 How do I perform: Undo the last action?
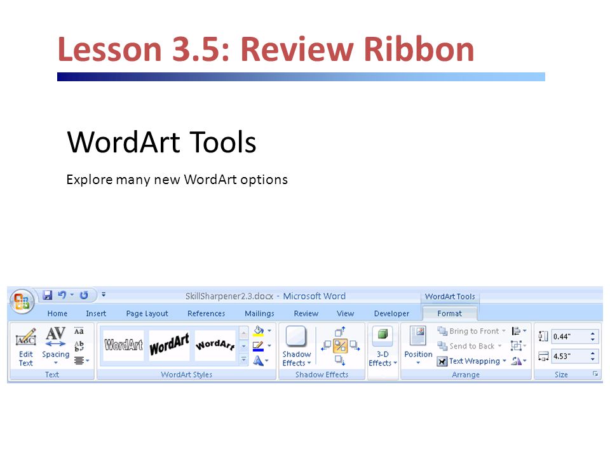[x=62, y=295]
